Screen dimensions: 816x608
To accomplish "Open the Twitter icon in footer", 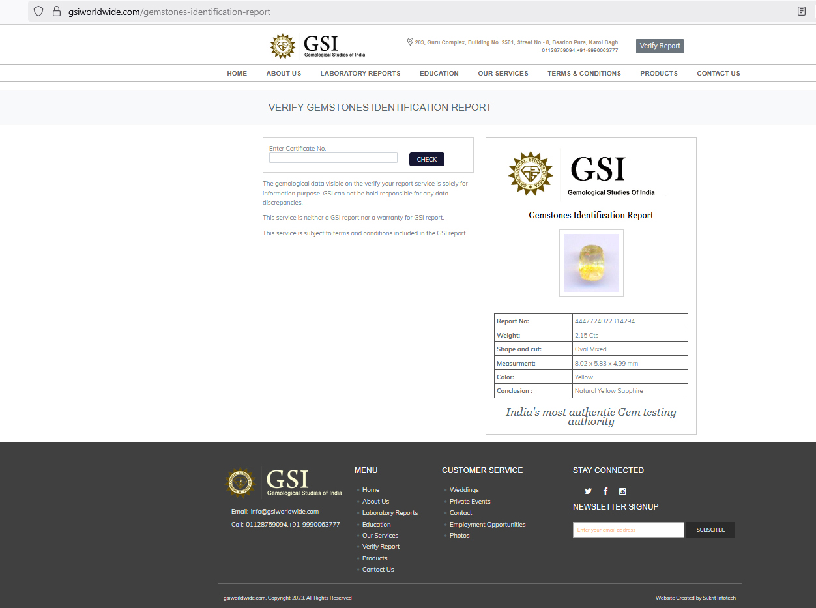I will 588,491.
